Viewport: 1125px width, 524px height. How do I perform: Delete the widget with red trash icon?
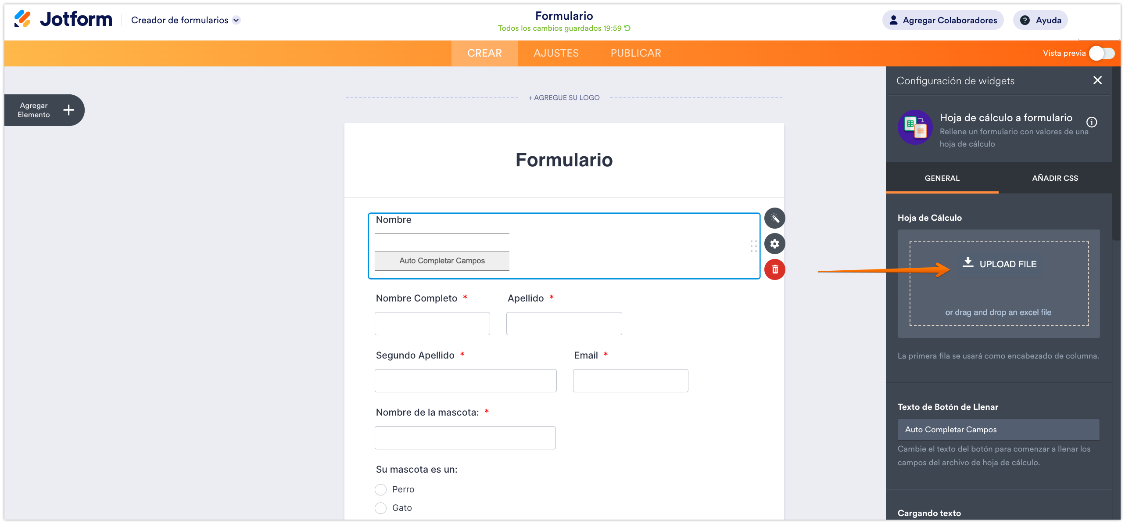pyautogui.click(x=774, y=269)
